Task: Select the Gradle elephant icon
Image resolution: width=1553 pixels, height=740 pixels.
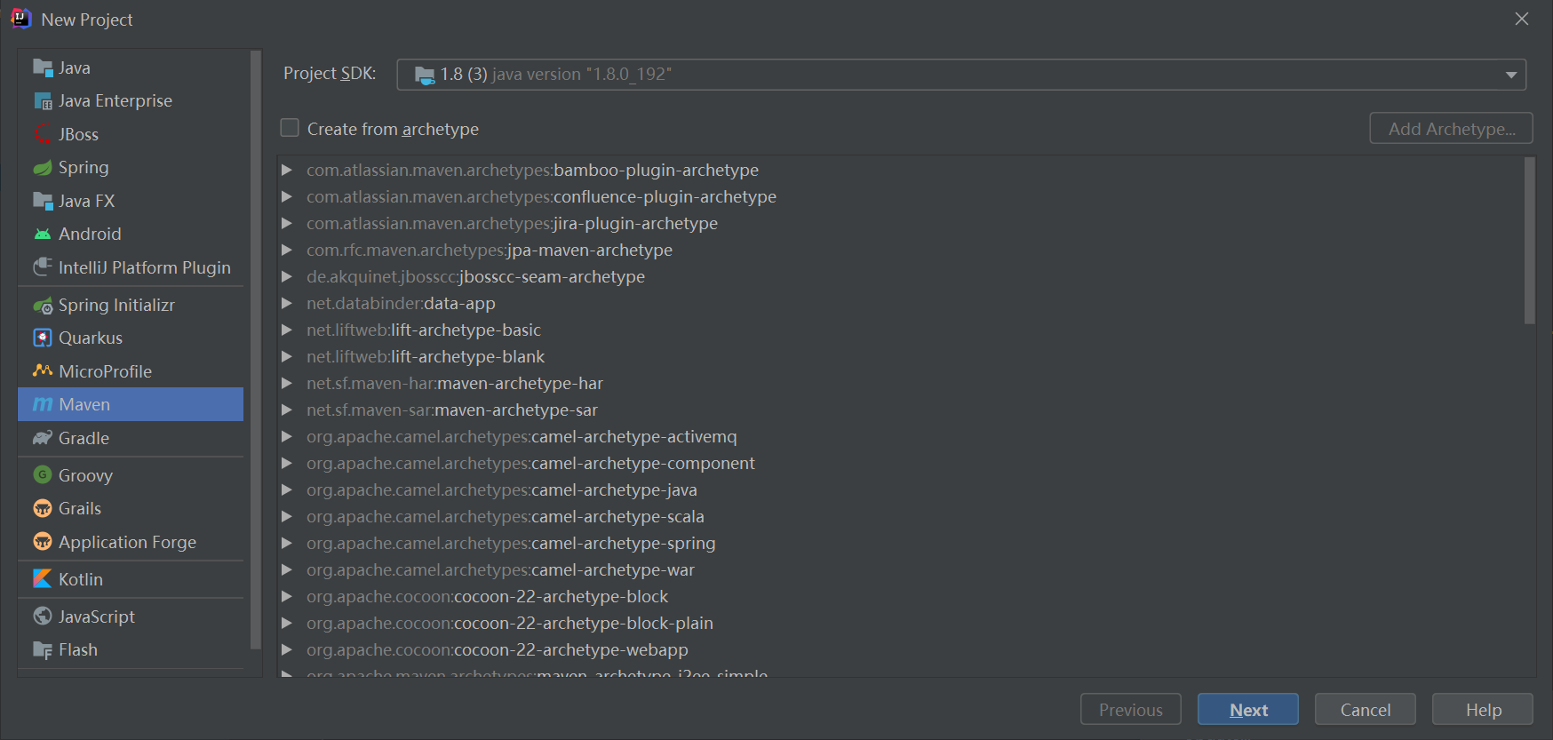Action: point(43,438)
